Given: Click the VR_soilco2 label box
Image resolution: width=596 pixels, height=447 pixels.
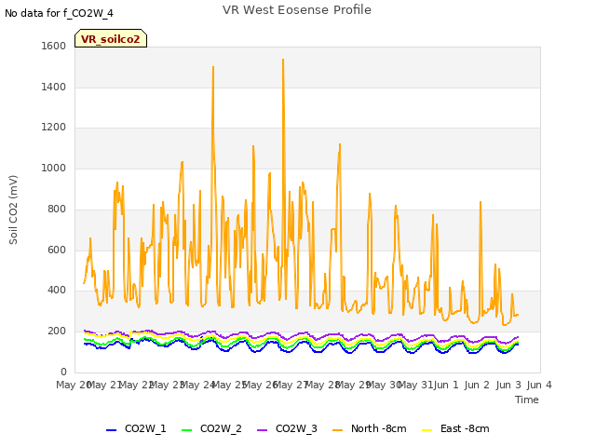Looking at the screenshot, I should [x=111, y=38].
